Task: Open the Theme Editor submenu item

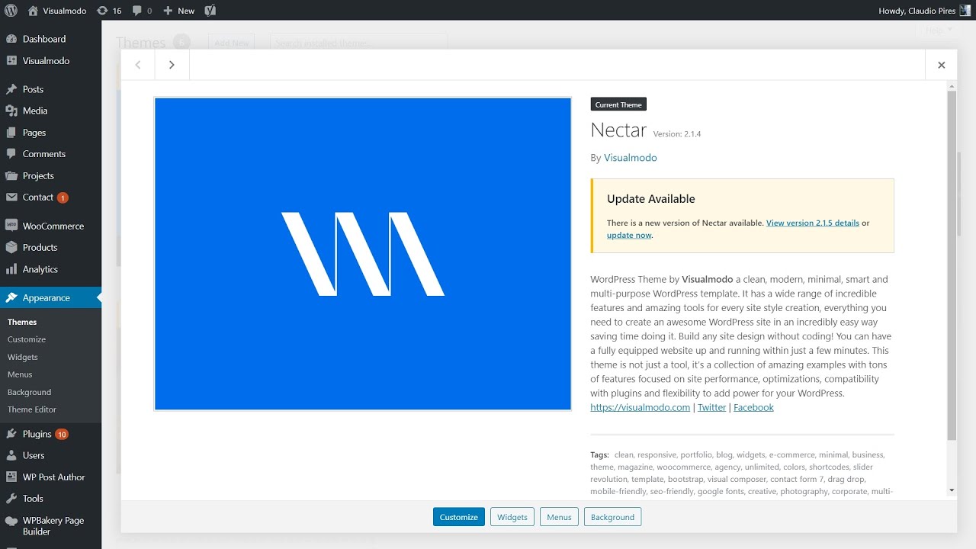Action: tap(32, 409)
